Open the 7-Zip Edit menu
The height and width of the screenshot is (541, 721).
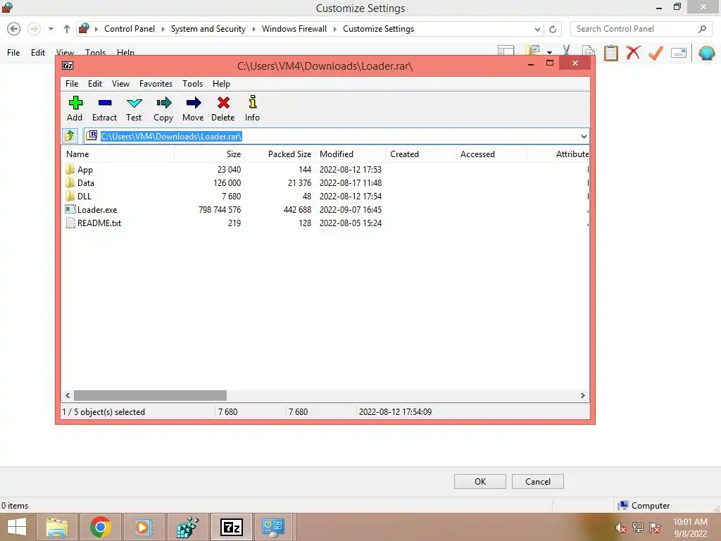point(95,84)
